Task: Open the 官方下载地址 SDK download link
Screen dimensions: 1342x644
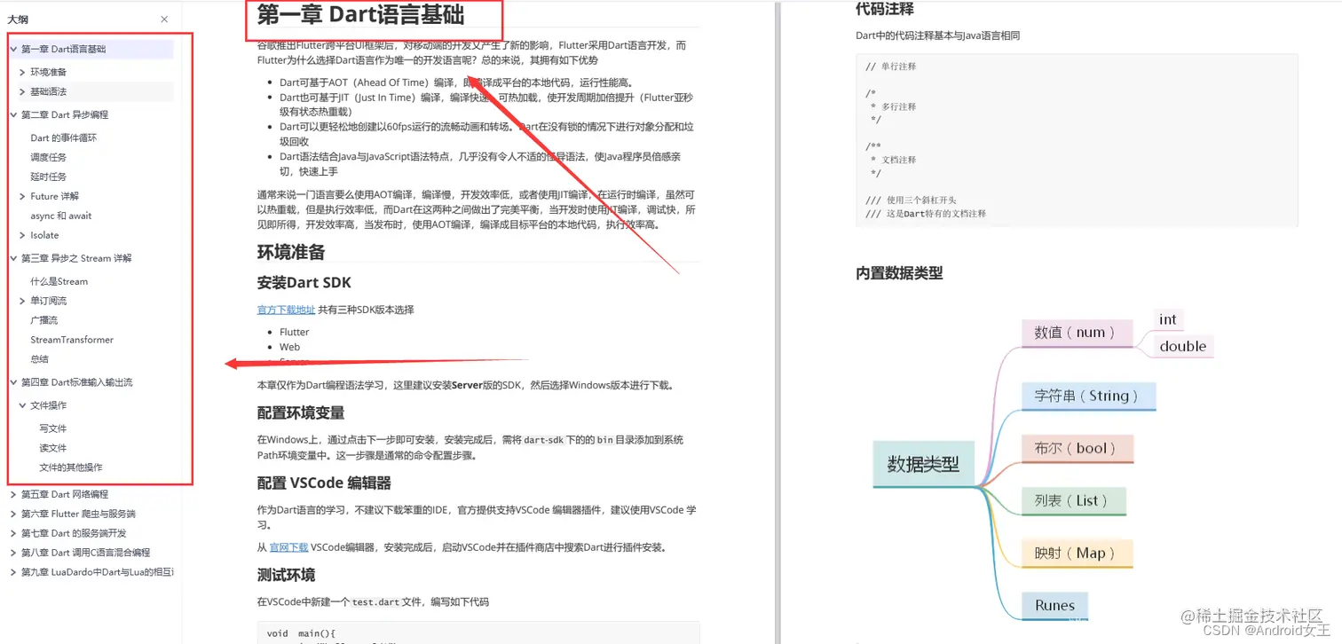Action: click(284, 309)
